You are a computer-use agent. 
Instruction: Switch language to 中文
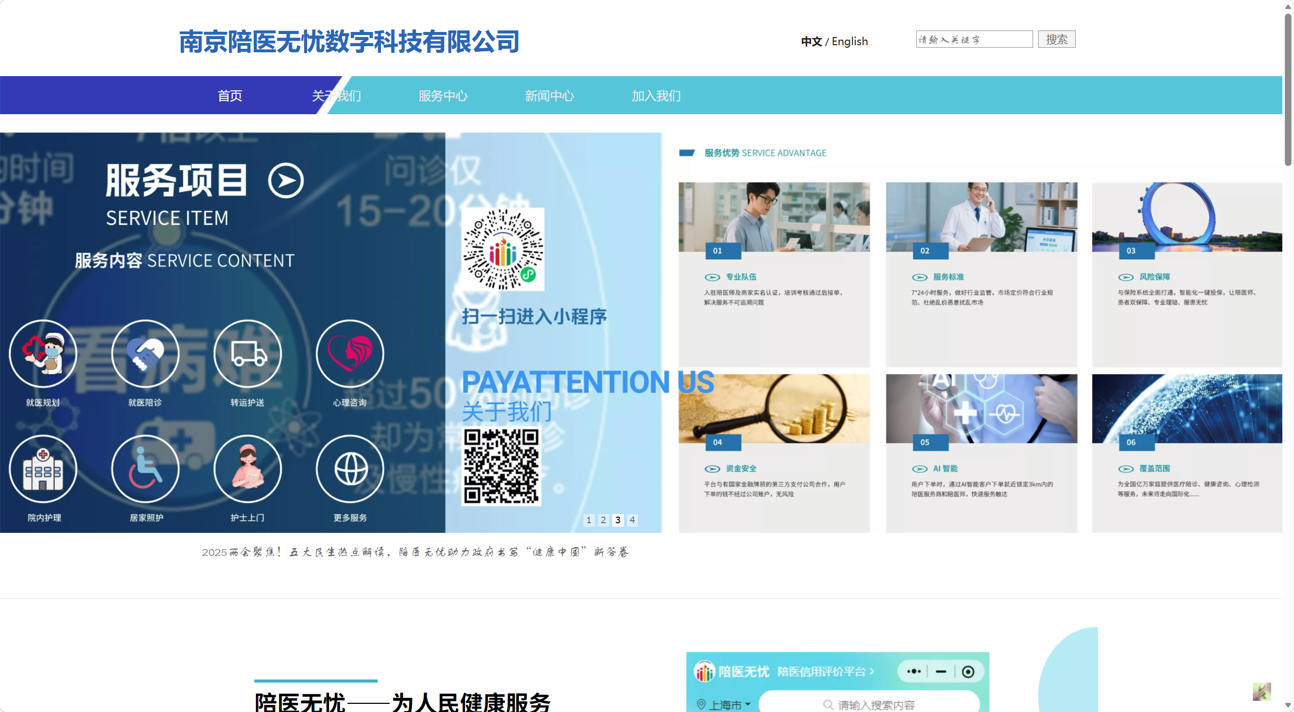pyautogui.click(x=811, y=42)
